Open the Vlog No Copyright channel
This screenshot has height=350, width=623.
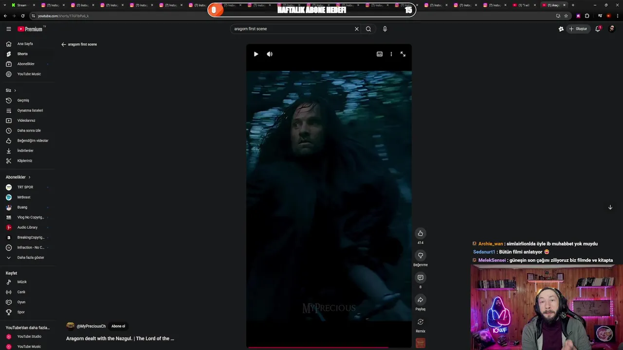[26, 217]
